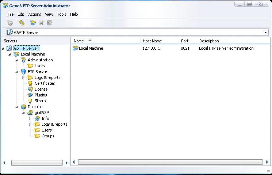The width and height of the screenshot is (272, 175).
Task: Click right arrow of list panel scrollbar
Action: 267,162
